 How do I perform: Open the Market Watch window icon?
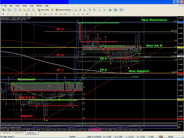[x=15, y=10]
